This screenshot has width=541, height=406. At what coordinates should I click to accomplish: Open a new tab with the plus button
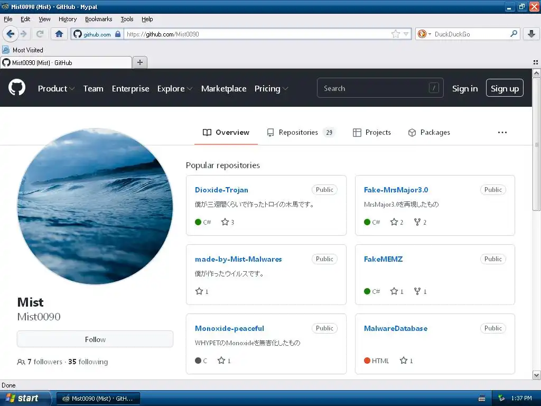pyautogui.click(x=139, y=62)
